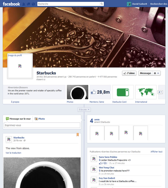168x188 pixels.
Task: Click the search magnifier button
Action: [x=102, y=4]
